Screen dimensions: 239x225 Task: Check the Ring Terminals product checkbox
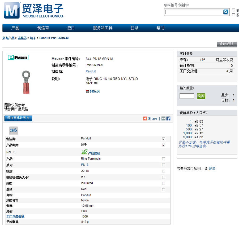163,159
